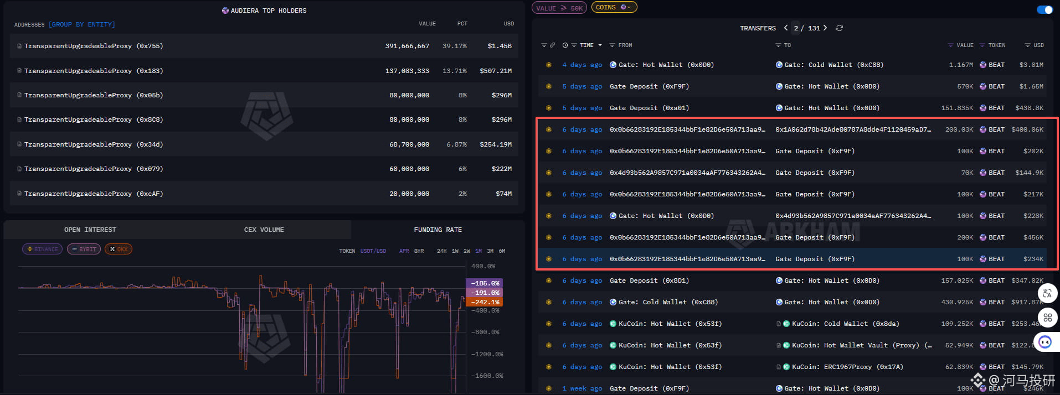1060x395 pixels.
Task: Go to the next transfers page
Action: pyautogui.click(x=825, y=28)
